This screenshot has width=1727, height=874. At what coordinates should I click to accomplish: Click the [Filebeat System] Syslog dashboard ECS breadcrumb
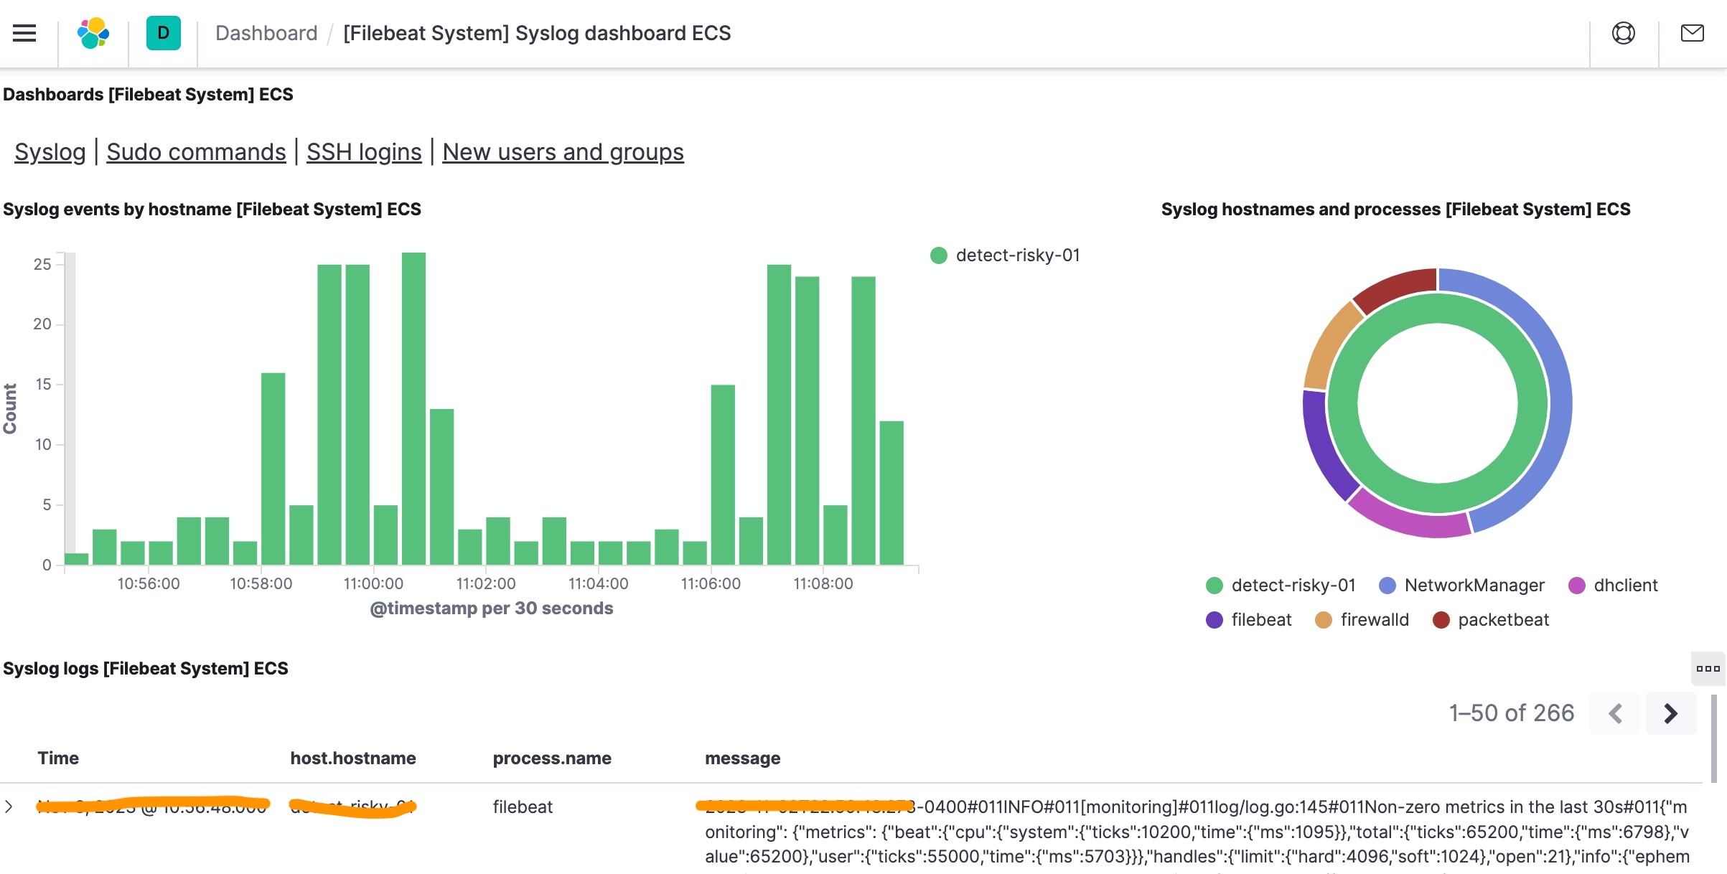[x=537, y=33]
